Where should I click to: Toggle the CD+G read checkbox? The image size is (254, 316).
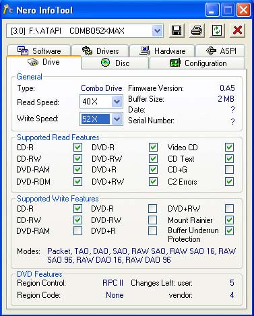pos(229,169)
